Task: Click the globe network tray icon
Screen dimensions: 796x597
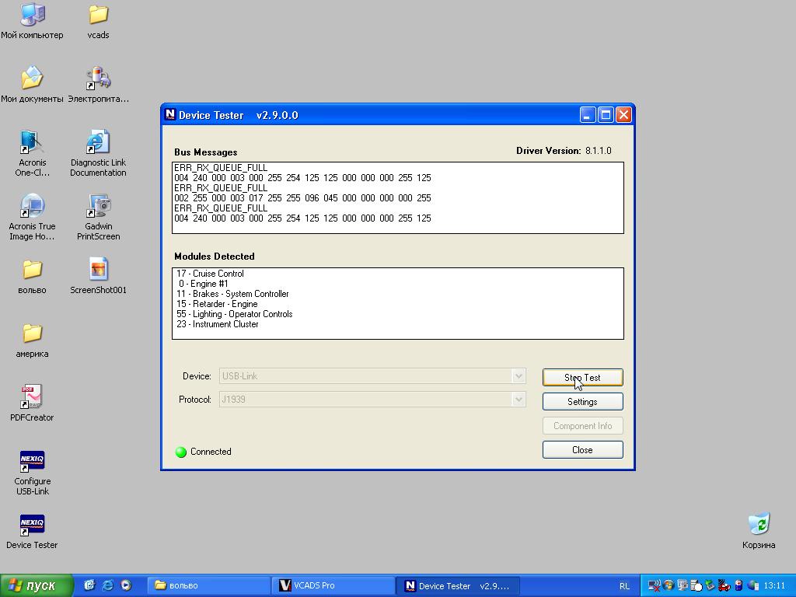Action: [753, 586]
